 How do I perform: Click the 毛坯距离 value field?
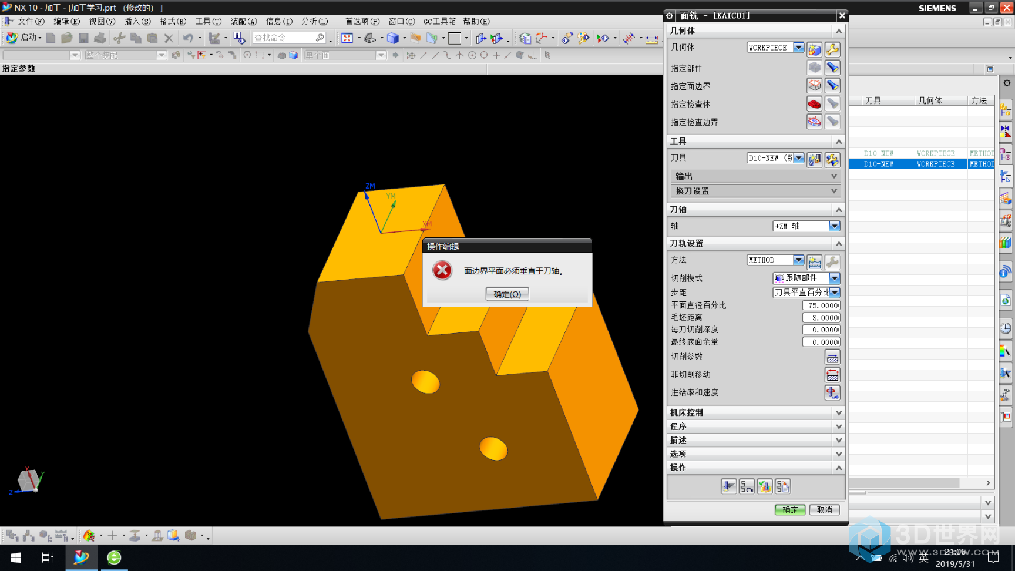coord(821,318)
